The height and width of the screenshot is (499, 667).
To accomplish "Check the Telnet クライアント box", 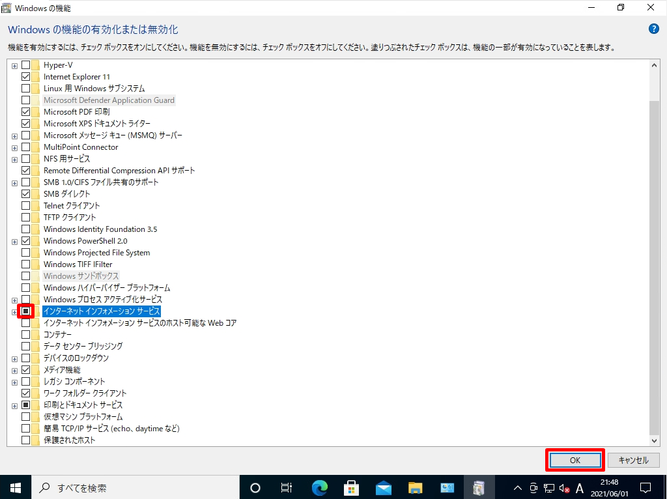I will [x=25, y=205].
